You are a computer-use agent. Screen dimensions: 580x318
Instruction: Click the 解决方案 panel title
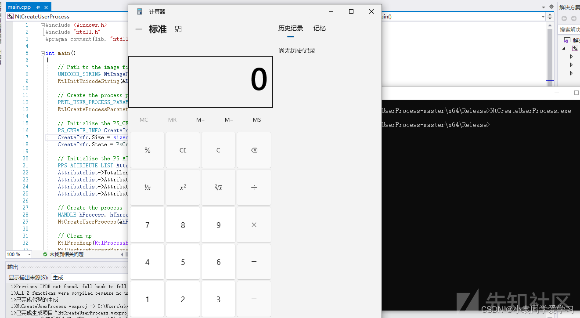click(569, 7)
